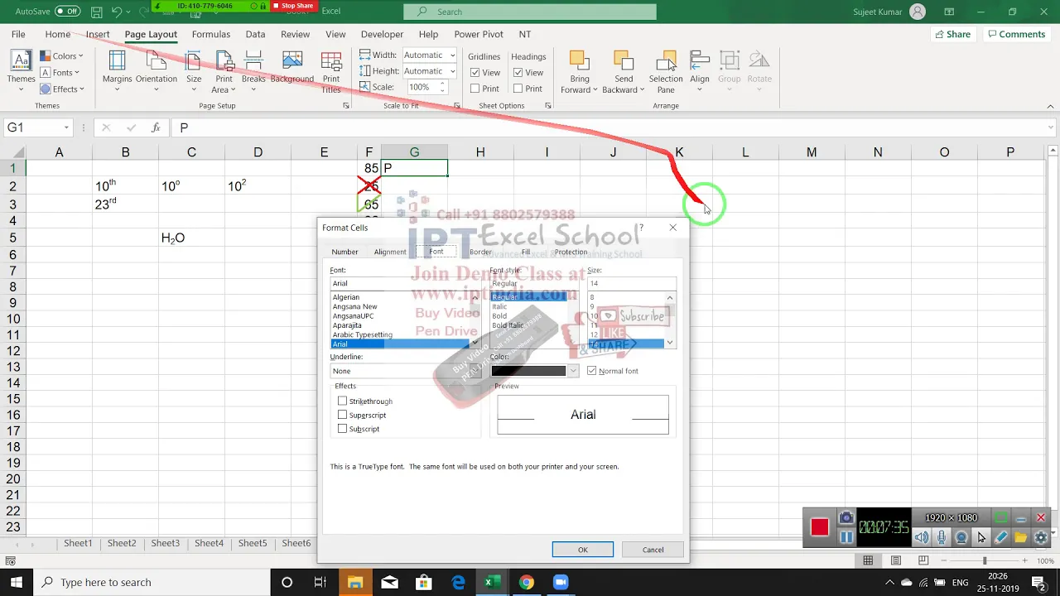
Task: Open the font Color dropdown
Action: click(x=572, y=371)
